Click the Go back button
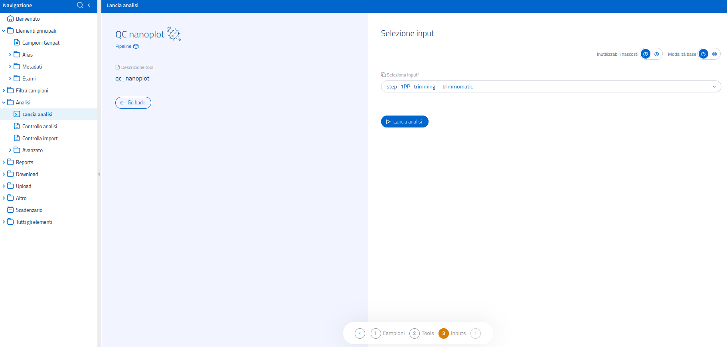Screen dimensions: 727x347 click(x=133, y=103)
